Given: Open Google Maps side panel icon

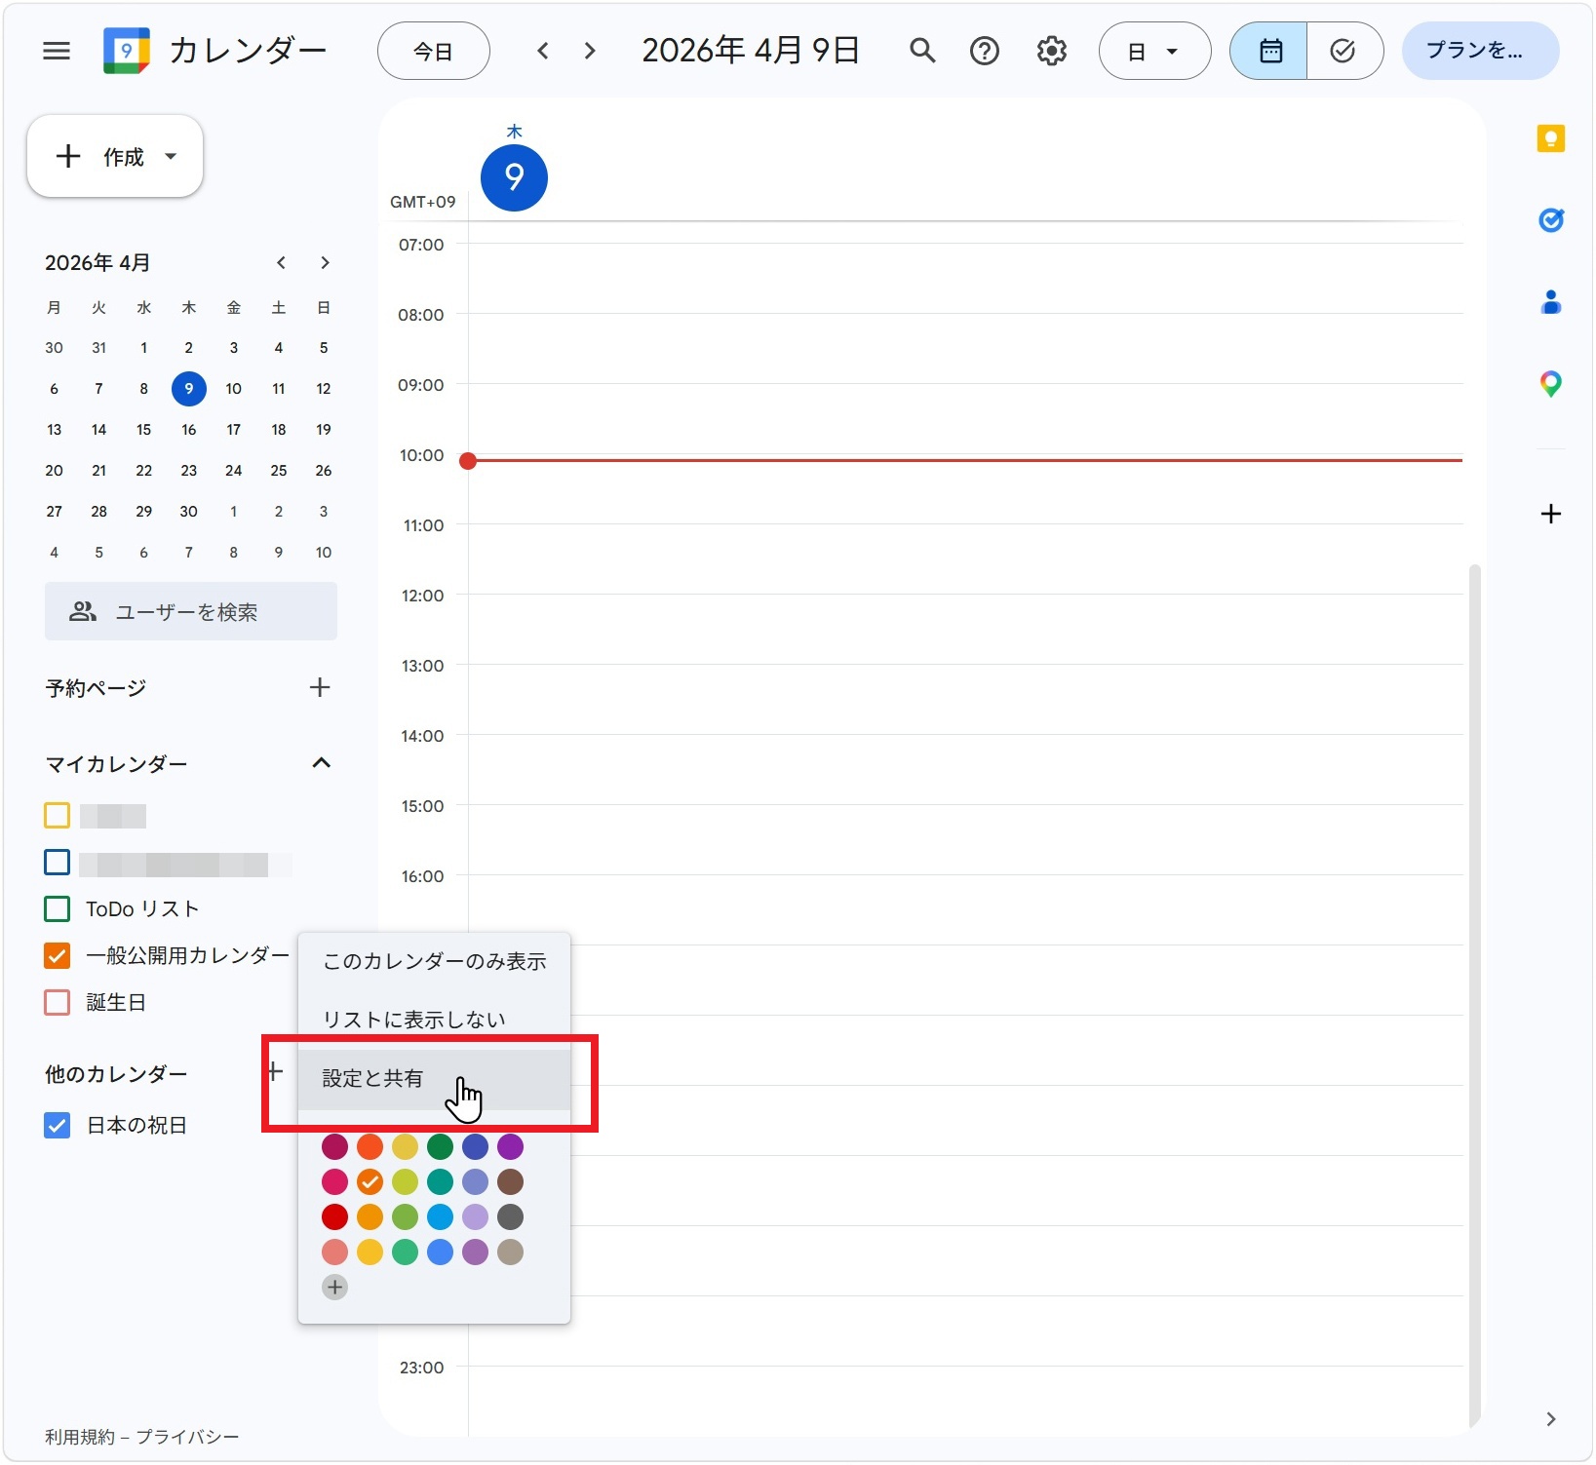Looking at the screenshot, I should pos(1550,384).
